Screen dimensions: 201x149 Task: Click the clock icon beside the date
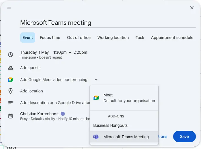[x=11, y=55]
